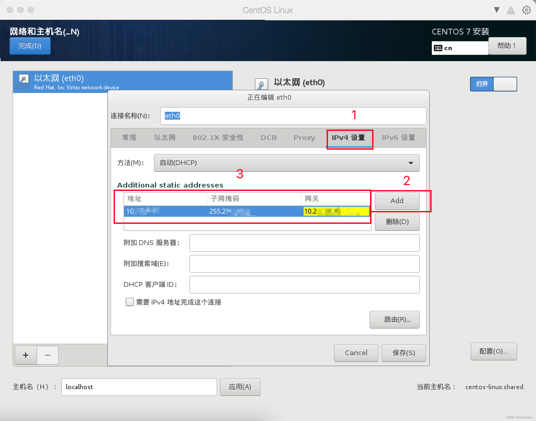Open the 802.1X security tab
The height and width of the screenshot is (421, 536).
[x=218, y=138]
